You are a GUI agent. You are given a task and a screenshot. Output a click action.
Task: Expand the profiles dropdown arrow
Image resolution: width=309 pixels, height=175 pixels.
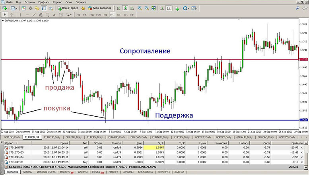(x=17, y=8)
